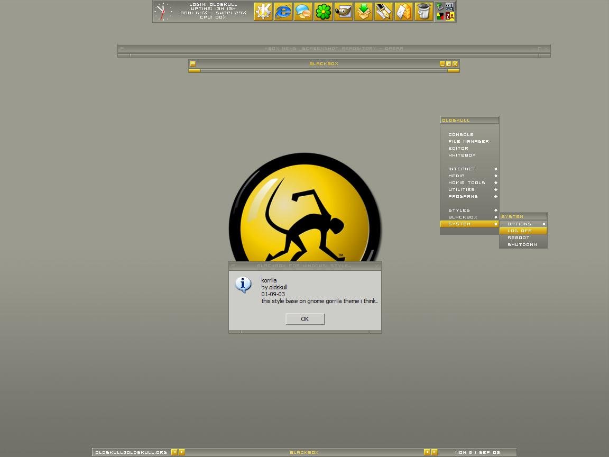
Task: Expand Options in the System submenu
Action: [x=523, y=224]
